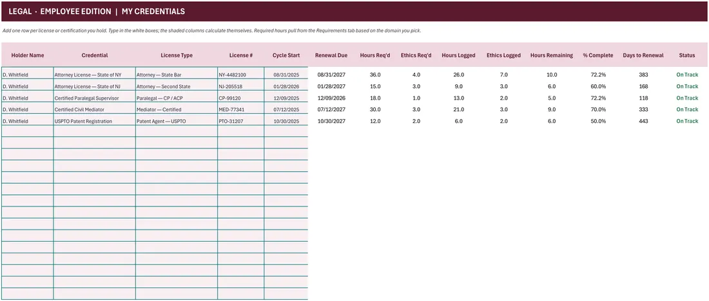Click the 443 days to renewal value
This screenshot has width=709, height=301.
[643, 121]
